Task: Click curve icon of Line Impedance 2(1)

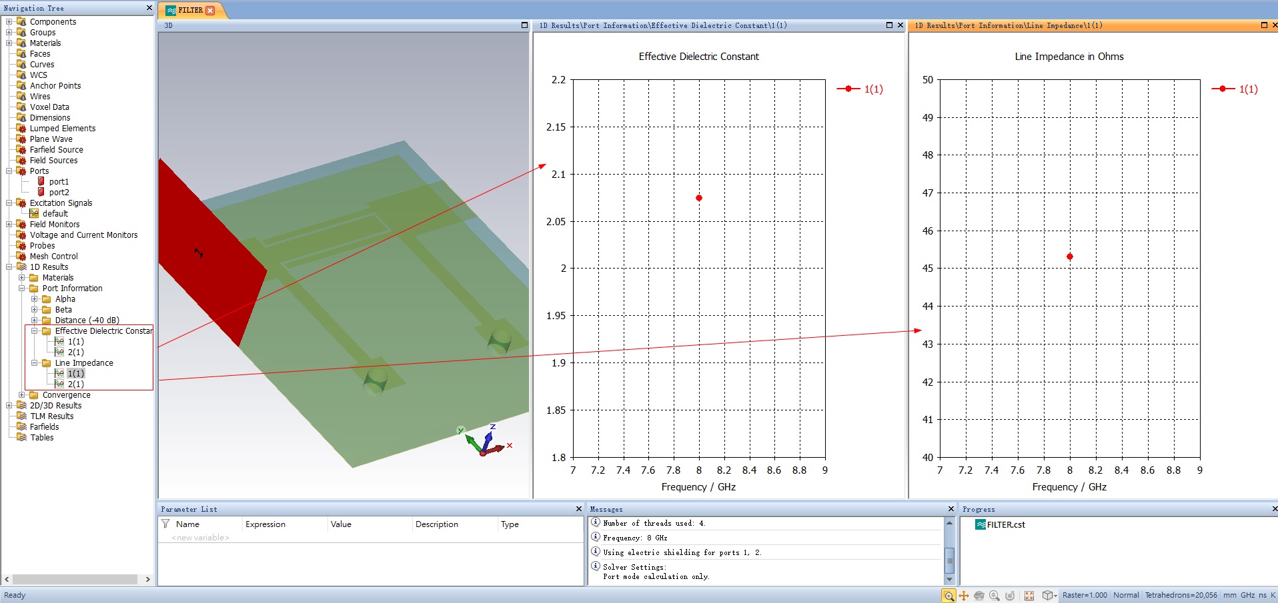Action: pos(59,384)
